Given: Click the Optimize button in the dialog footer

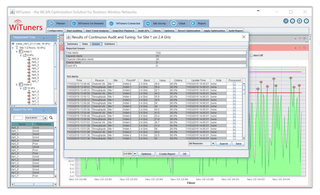Looking at the screenshot, I should point(146,154).
